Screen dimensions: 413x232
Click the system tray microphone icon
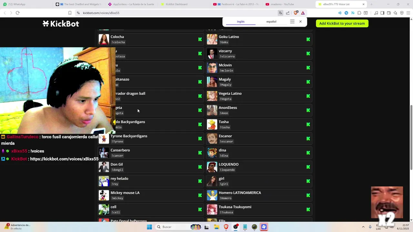pos(370,227)
